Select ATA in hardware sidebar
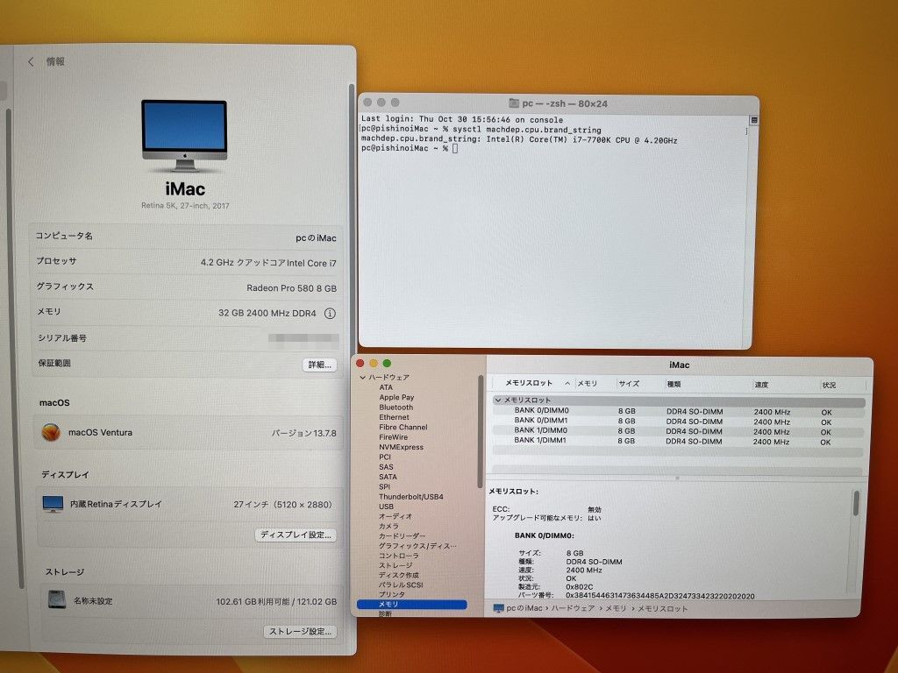The width and height of the screenshot is (898, 673). 386,387
